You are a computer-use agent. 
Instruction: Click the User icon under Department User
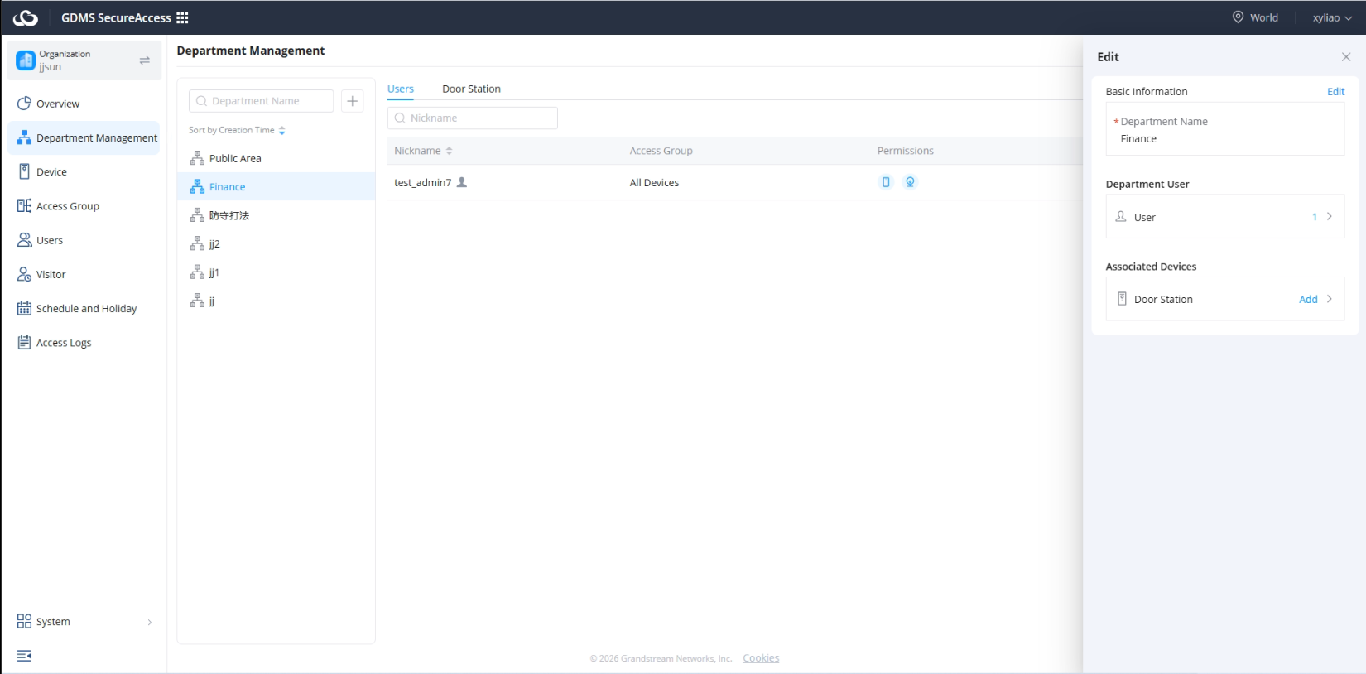(x=1121, y=216)
